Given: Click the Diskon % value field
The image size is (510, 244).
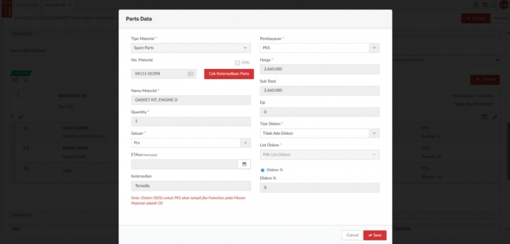Looking at the screenshot, I should [x=320, y=188].
